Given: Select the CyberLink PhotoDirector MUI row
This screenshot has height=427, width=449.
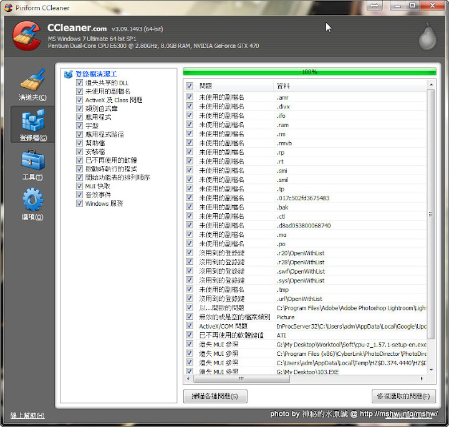Looking at the screenshot, I should coord(305,353).
